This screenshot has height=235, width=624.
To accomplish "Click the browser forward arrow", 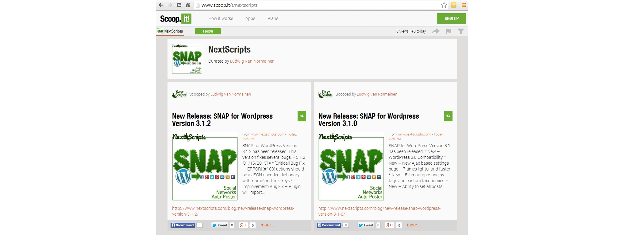I will point(170,5).
